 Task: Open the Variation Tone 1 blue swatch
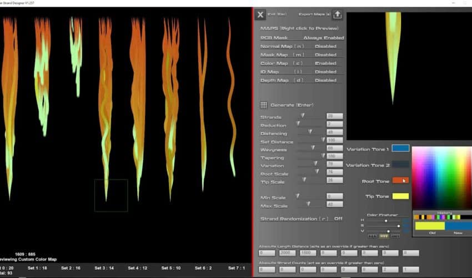point(400,148)
